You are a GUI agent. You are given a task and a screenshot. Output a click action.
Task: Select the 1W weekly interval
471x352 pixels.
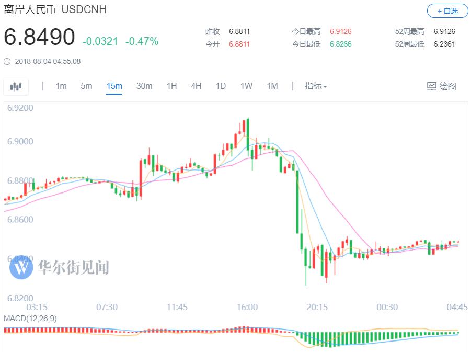click(246, 86)
